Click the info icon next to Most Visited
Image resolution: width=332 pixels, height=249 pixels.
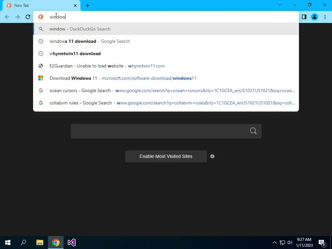point(212,156)
